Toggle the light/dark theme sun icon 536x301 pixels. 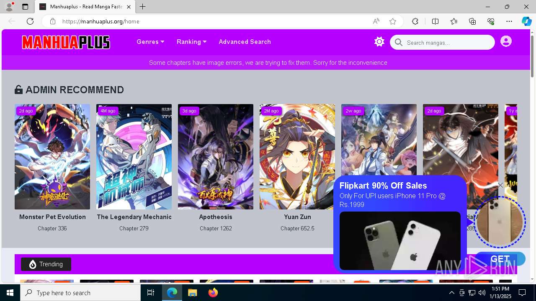pyautogui.click(x=379, y=42)
